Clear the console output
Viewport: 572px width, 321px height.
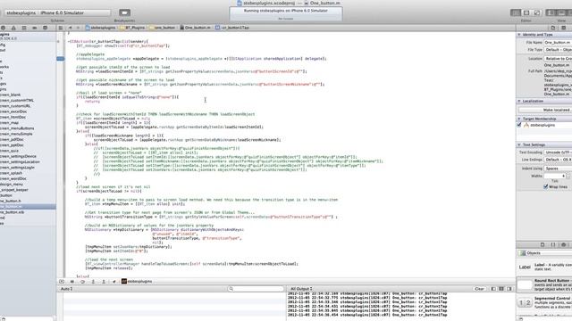pyautogui.click(x=479, y=289)
